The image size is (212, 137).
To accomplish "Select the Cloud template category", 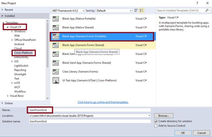I will point(18,48).
